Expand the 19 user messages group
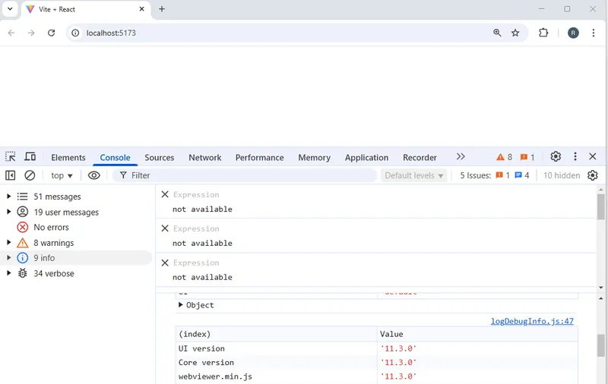This screenshot has width=608, height=384. click(x=9, y=212)
